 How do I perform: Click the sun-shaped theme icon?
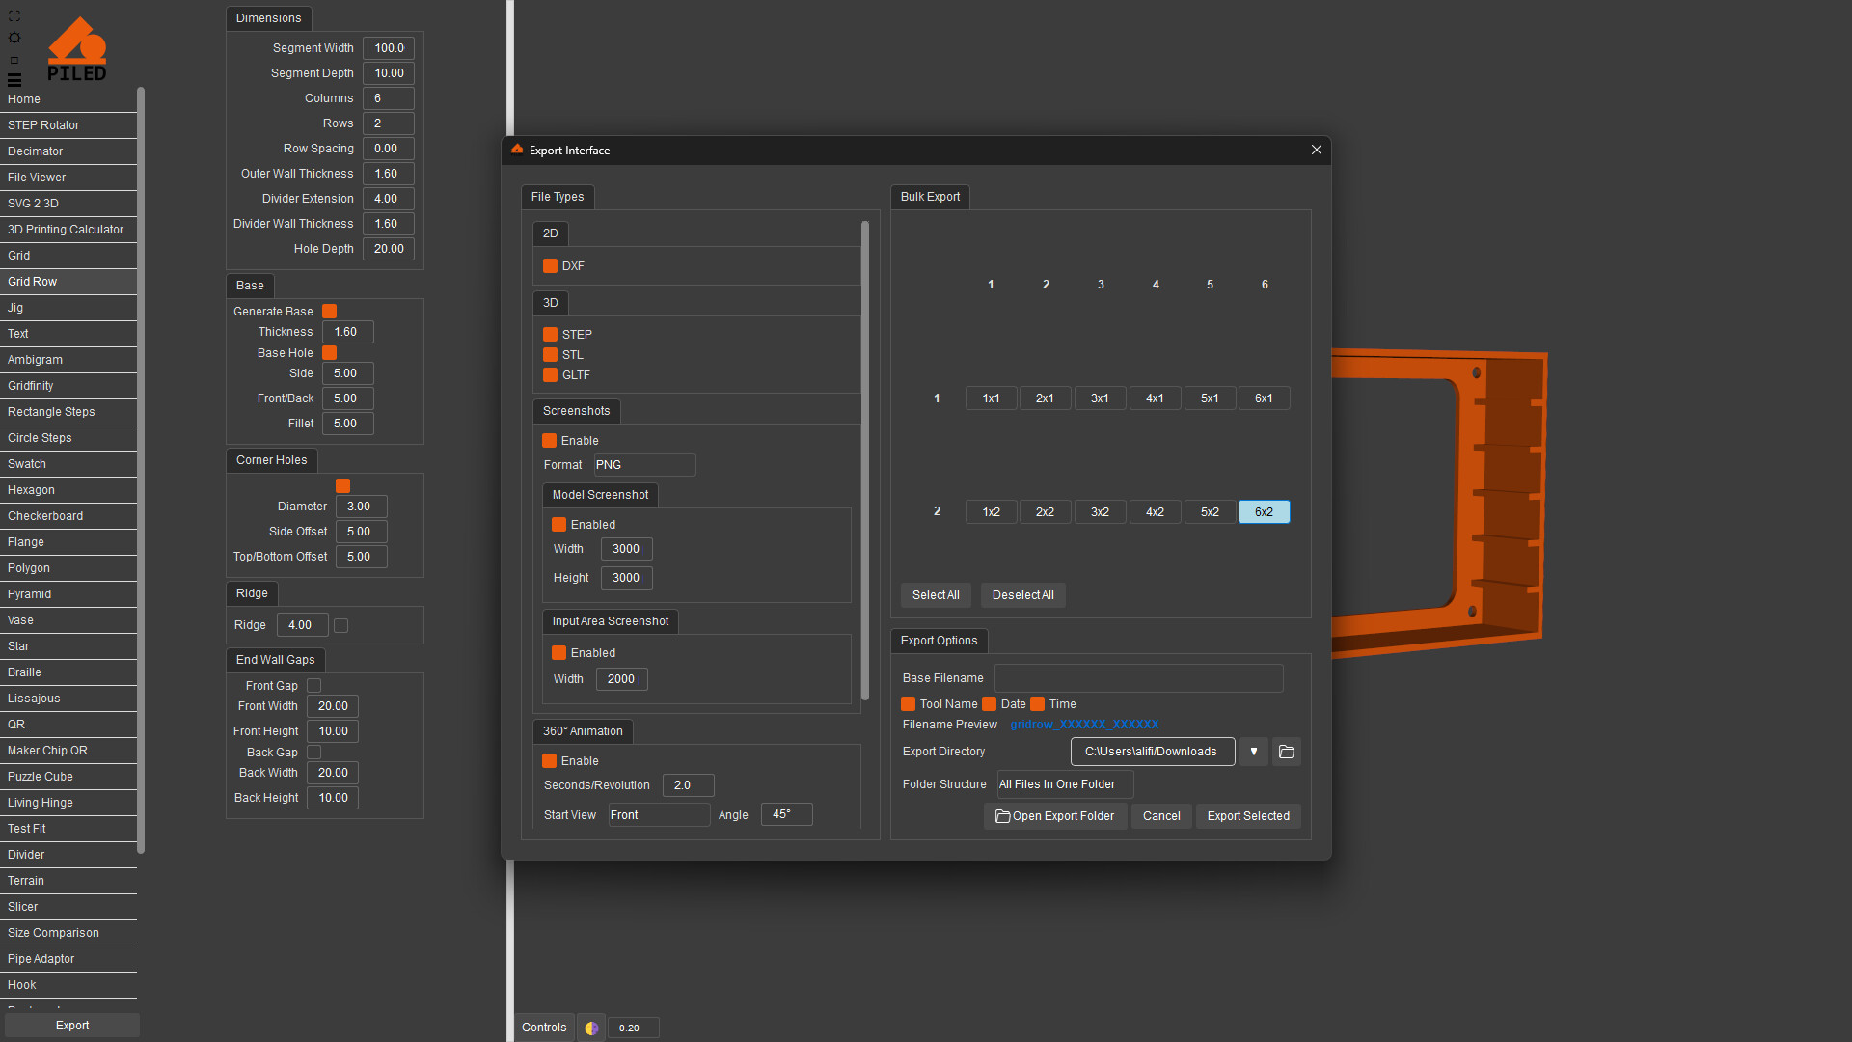14,38
